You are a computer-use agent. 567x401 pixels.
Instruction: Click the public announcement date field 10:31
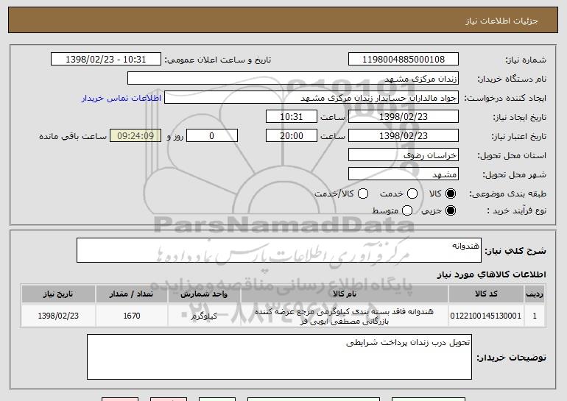point(106,59)
